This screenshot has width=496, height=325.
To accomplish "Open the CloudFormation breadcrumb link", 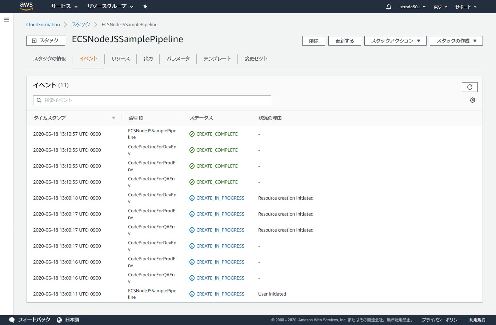I will (43, 24).
